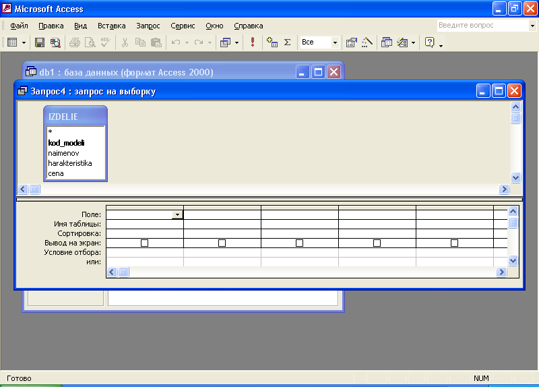Open the Вставка menu
Viewport: 539px width, 387px height.
click(x=111, y=26)
